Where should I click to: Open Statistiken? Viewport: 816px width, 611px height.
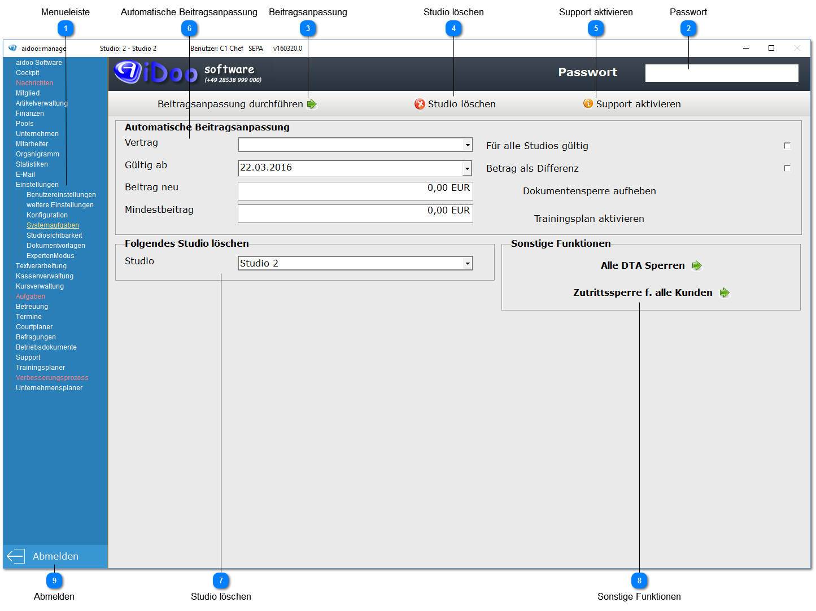32,164
